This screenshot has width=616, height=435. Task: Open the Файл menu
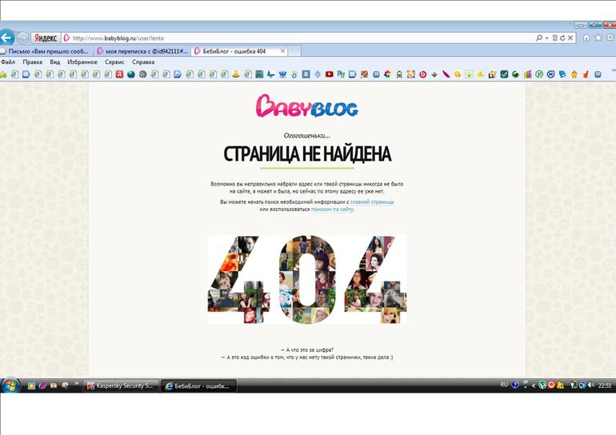[x=8, y=62]
